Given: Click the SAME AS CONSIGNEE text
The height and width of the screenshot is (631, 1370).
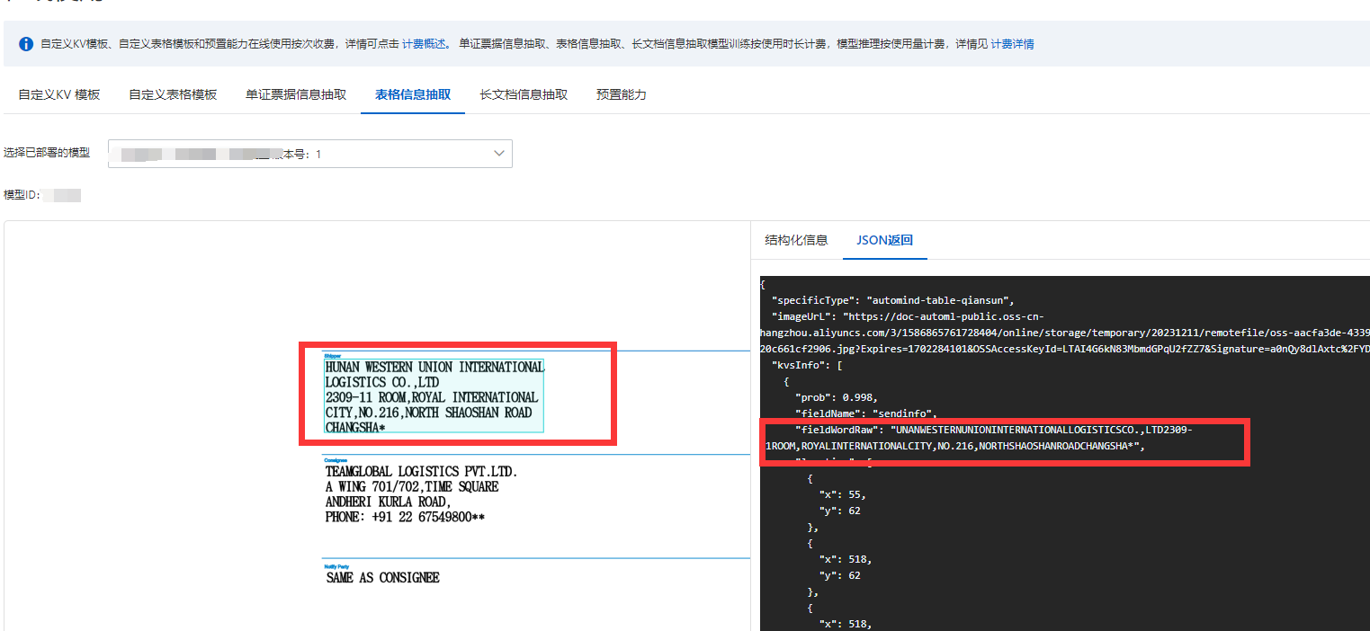Looking at the screenshot, I should pyautogui.click(x=382, y=578).
